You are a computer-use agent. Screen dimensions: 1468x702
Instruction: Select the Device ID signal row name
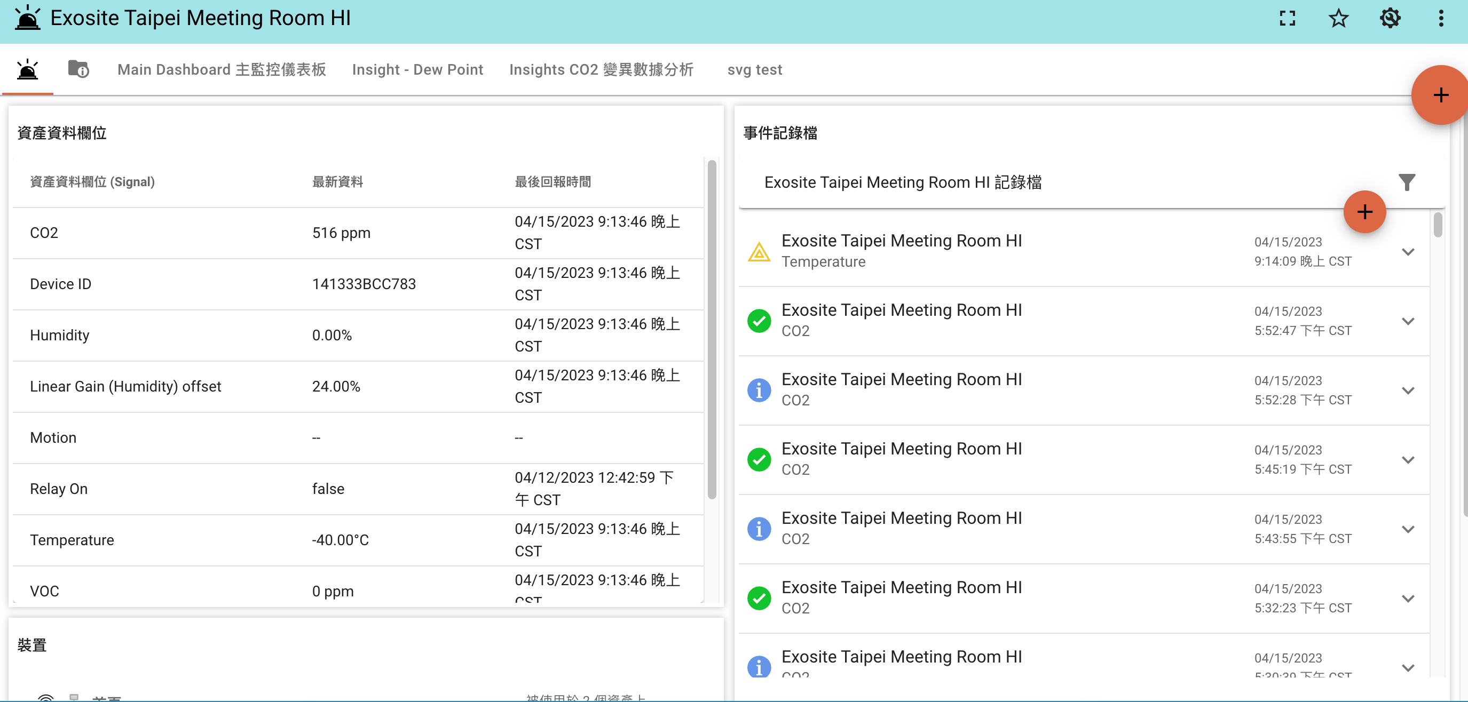click(60, 284)
